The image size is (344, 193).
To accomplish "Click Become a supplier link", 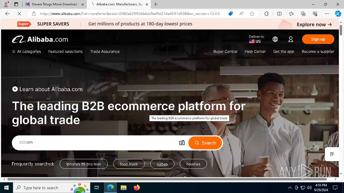I will [318, 51].
